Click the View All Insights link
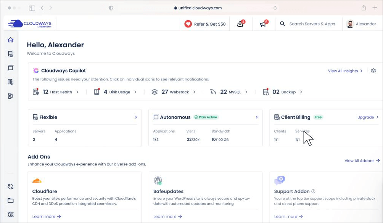Image resolution: width=383 pixels, height=223 pixels. (x=342, y=71)
